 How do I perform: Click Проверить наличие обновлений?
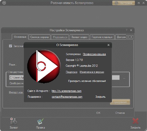point(87,81)
